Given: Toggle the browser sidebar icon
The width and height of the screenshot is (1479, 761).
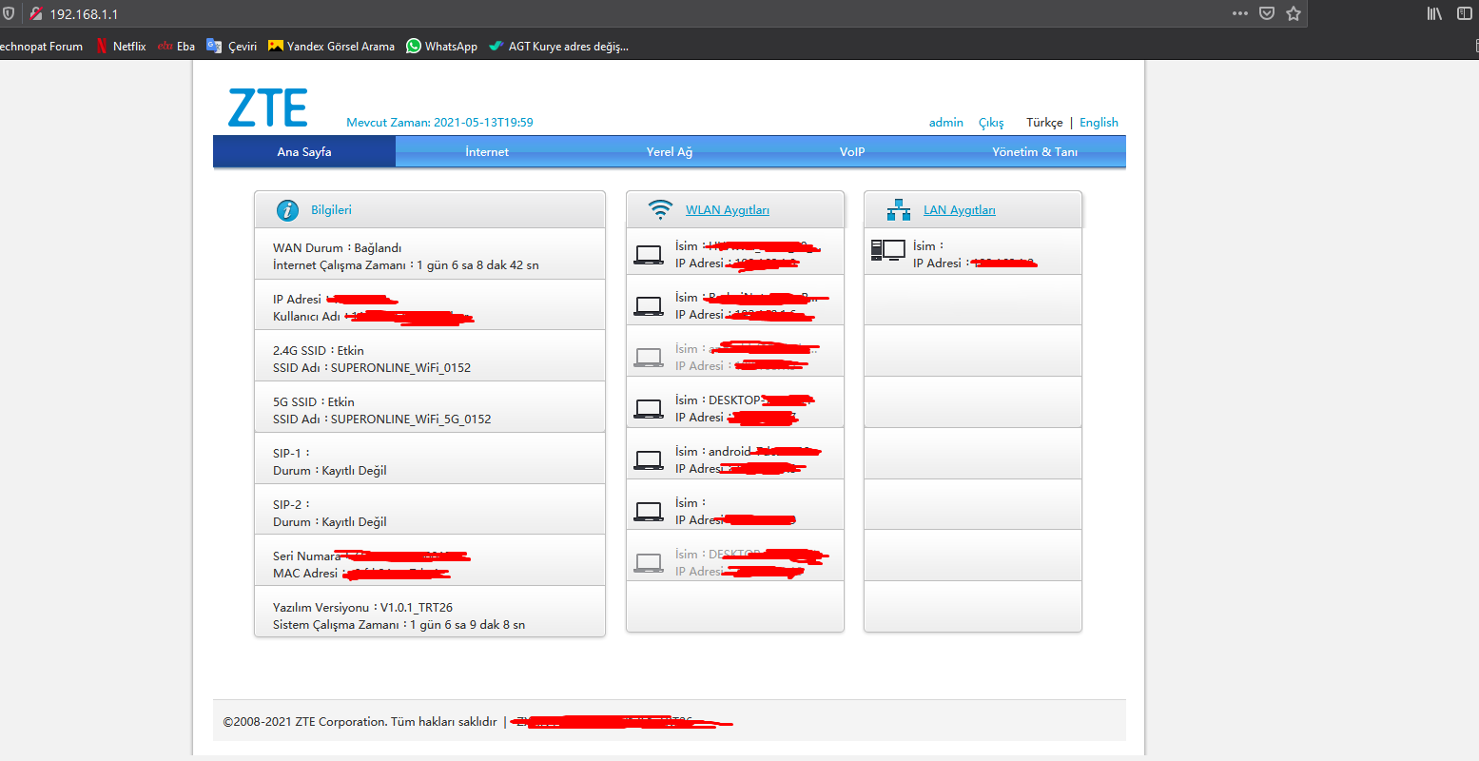Looking at the screenshot, I should point(1465,13).
